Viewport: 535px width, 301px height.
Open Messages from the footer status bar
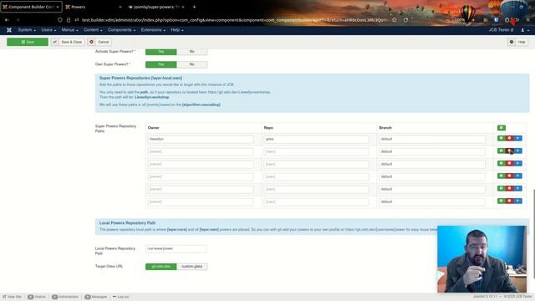pyautogui.click(x=96, y=297)
